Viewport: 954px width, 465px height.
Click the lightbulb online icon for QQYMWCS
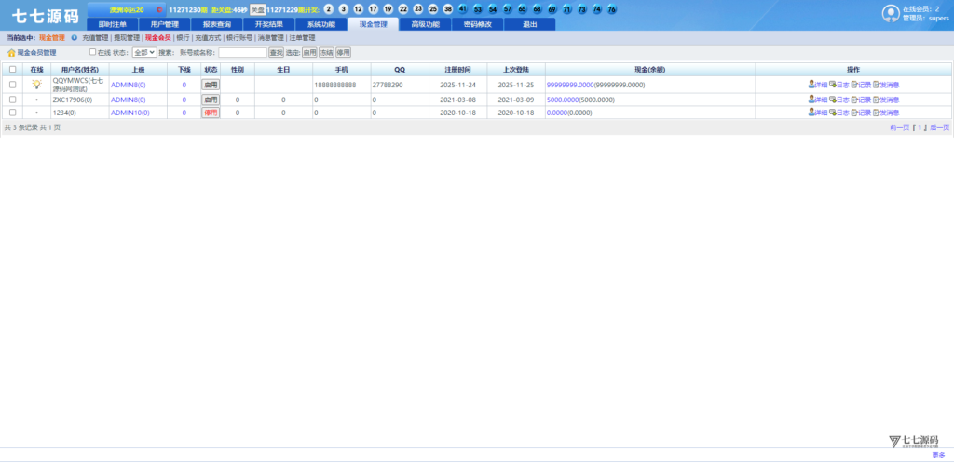point(37,85)
